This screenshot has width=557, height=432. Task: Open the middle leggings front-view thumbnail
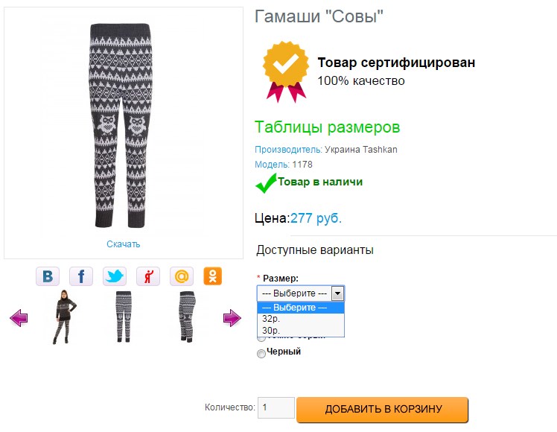coord(123,317)
